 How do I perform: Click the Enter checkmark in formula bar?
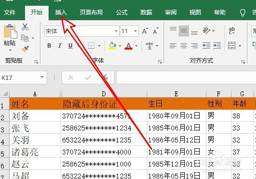88,77
